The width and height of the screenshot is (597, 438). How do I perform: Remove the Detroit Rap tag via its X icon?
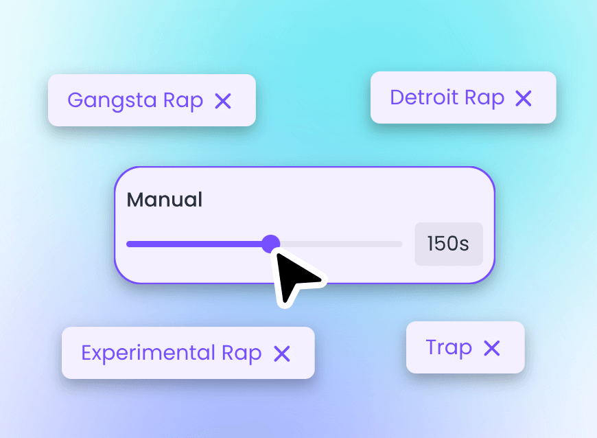(524, 97)
